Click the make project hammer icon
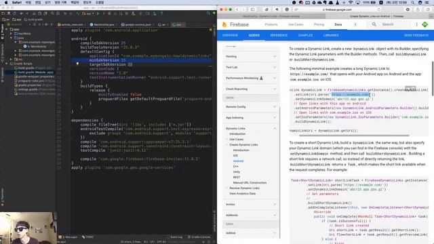This screenshot has height=244, width=434. (x=78, y=14)
